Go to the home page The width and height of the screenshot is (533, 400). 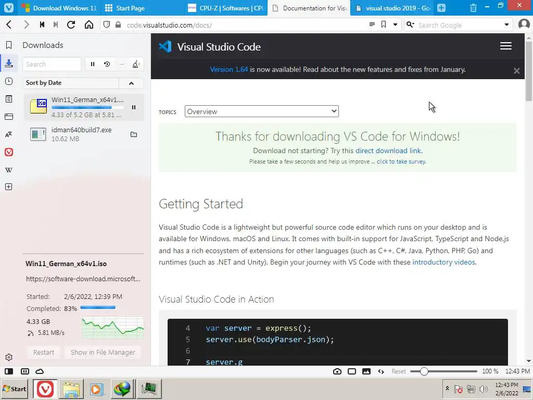(88, 24)
